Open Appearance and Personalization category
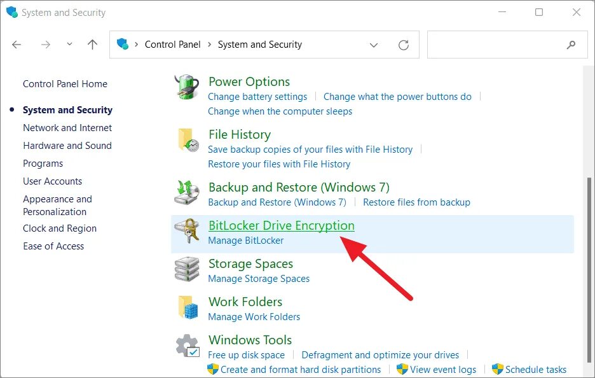Viewport: 595px width, 378px height. coord(57,205)
